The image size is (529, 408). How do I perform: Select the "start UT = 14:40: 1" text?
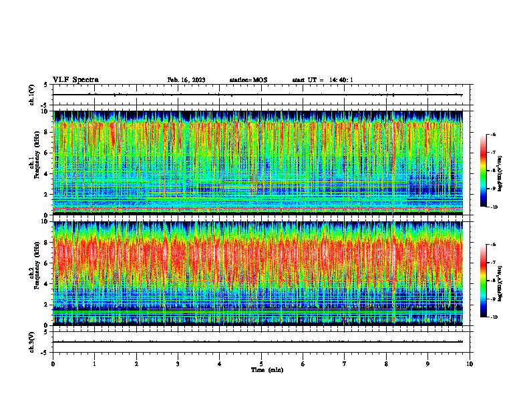(x=323, y=80)
